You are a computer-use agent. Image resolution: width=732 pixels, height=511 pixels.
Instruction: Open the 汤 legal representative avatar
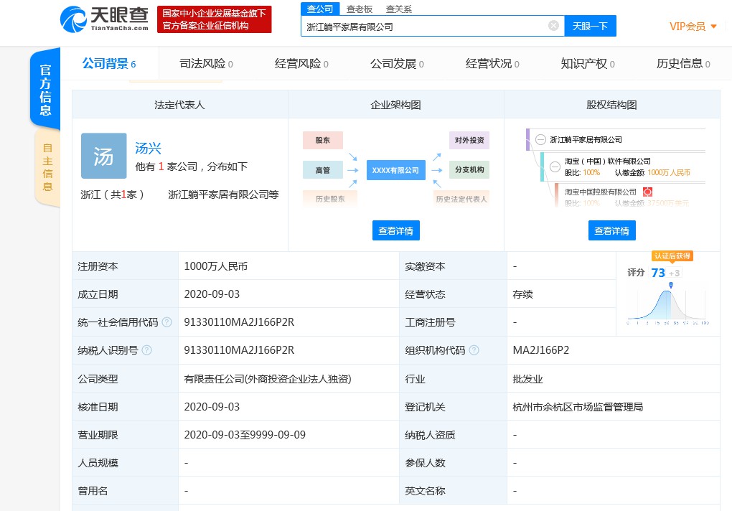103,156
